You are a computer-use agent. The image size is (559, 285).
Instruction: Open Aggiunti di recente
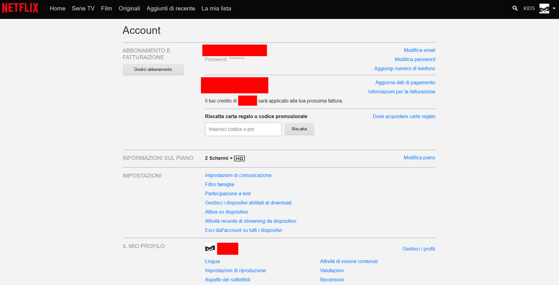tap(171, 9)
